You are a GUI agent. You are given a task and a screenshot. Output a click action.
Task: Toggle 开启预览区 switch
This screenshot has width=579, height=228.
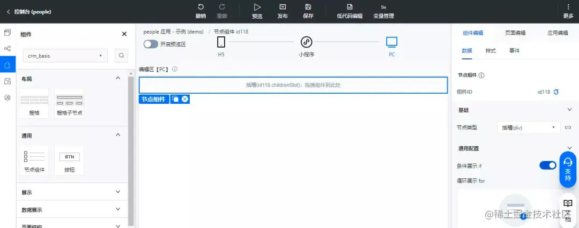point(151,44)
